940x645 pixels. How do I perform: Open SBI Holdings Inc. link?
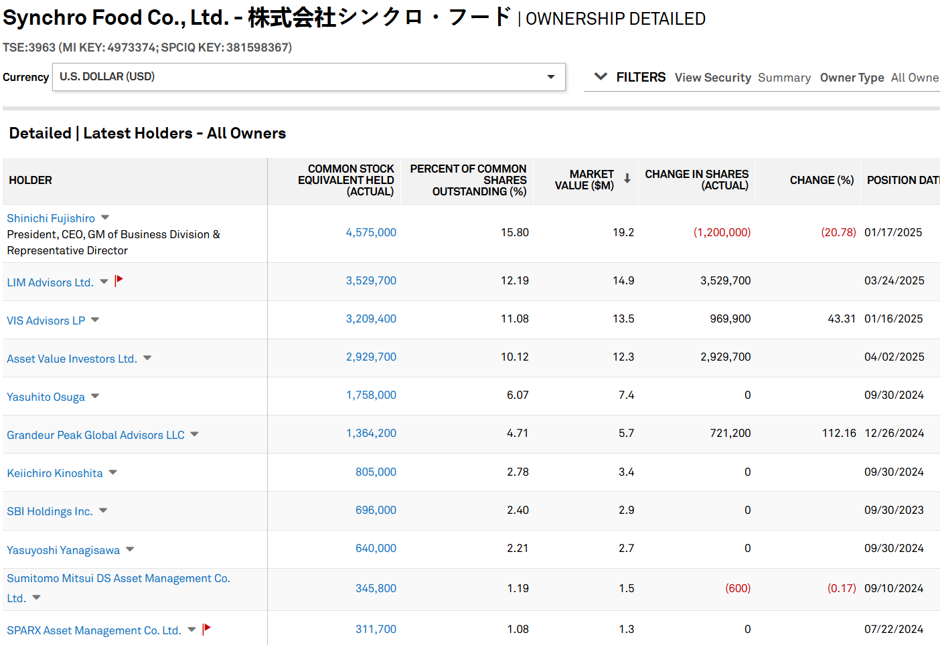(x=50, y=511)
